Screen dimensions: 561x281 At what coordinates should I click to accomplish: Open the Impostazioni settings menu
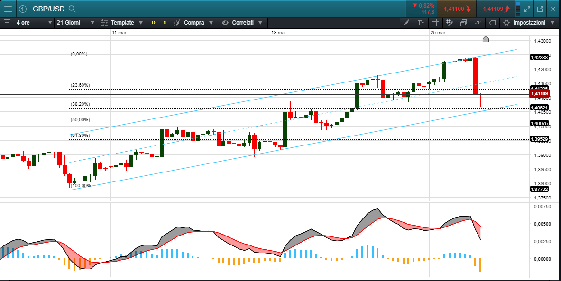[529, 23]
